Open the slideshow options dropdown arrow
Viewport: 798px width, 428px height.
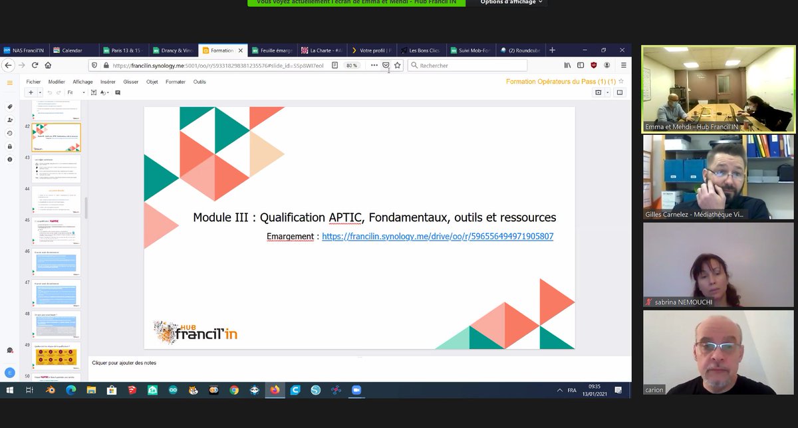click(x=606, y=92)
